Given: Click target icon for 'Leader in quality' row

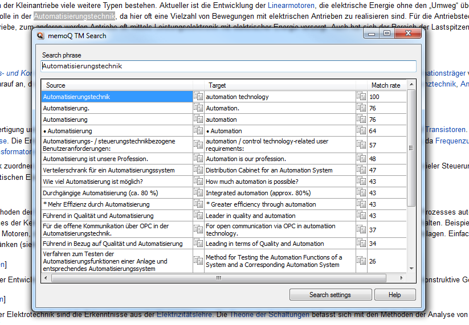Looking at the screenshot, I should tap(361, 215).
